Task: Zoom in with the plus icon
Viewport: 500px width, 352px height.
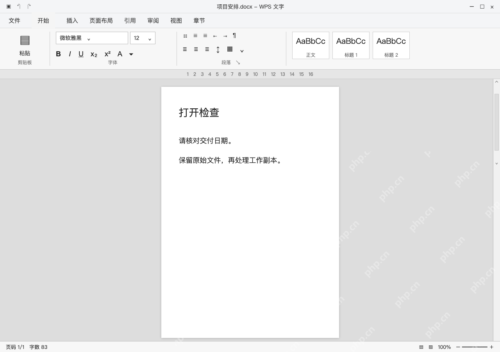Action: [x=491, y=347]
